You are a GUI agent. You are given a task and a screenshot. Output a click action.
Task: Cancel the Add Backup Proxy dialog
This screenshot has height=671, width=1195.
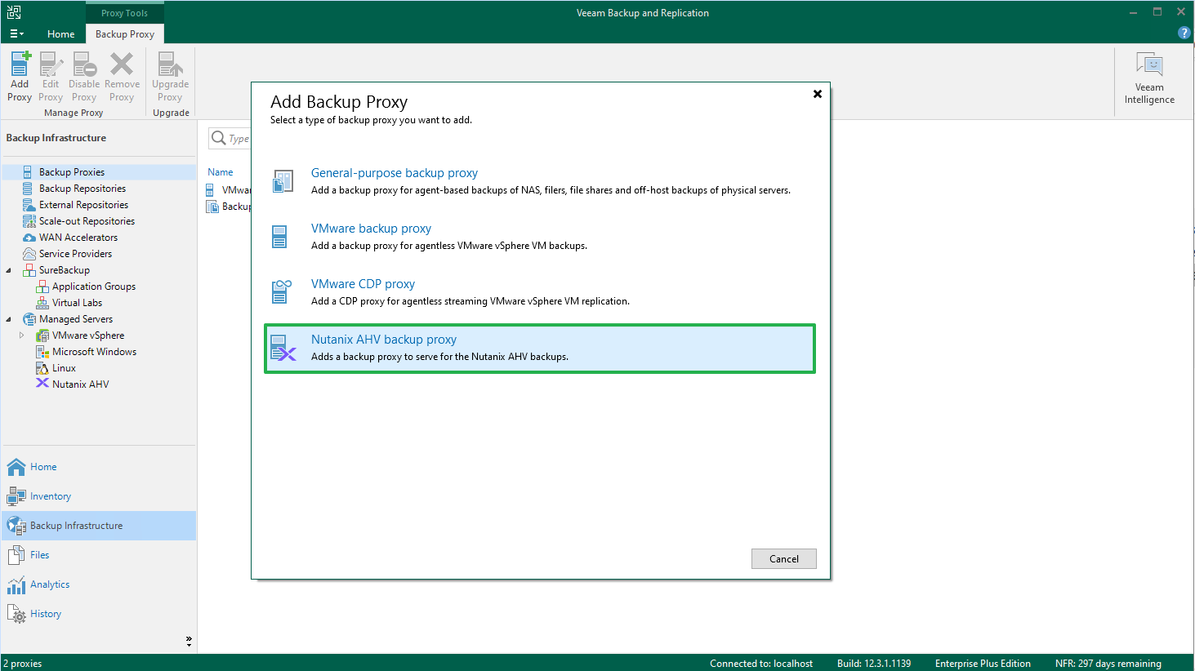click(x=784, y=559)
